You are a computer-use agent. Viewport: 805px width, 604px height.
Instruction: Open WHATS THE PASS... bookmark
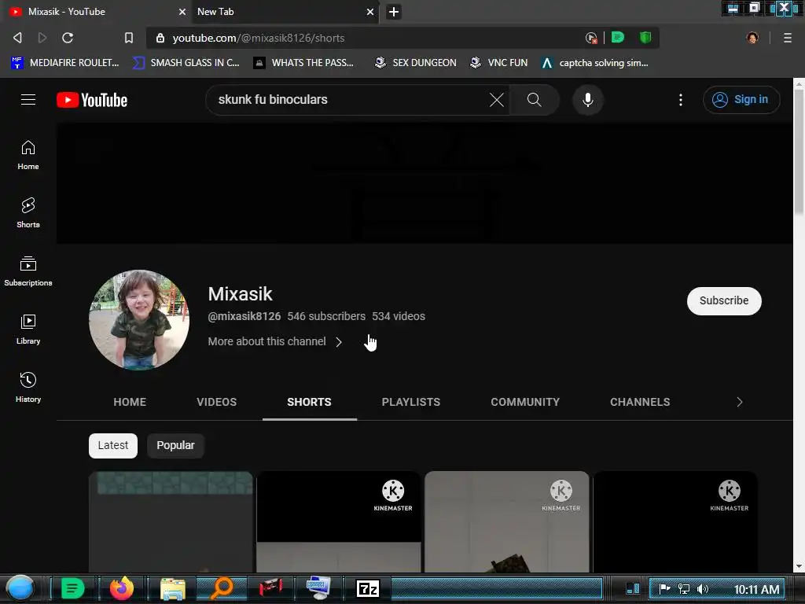coord(303,63)
